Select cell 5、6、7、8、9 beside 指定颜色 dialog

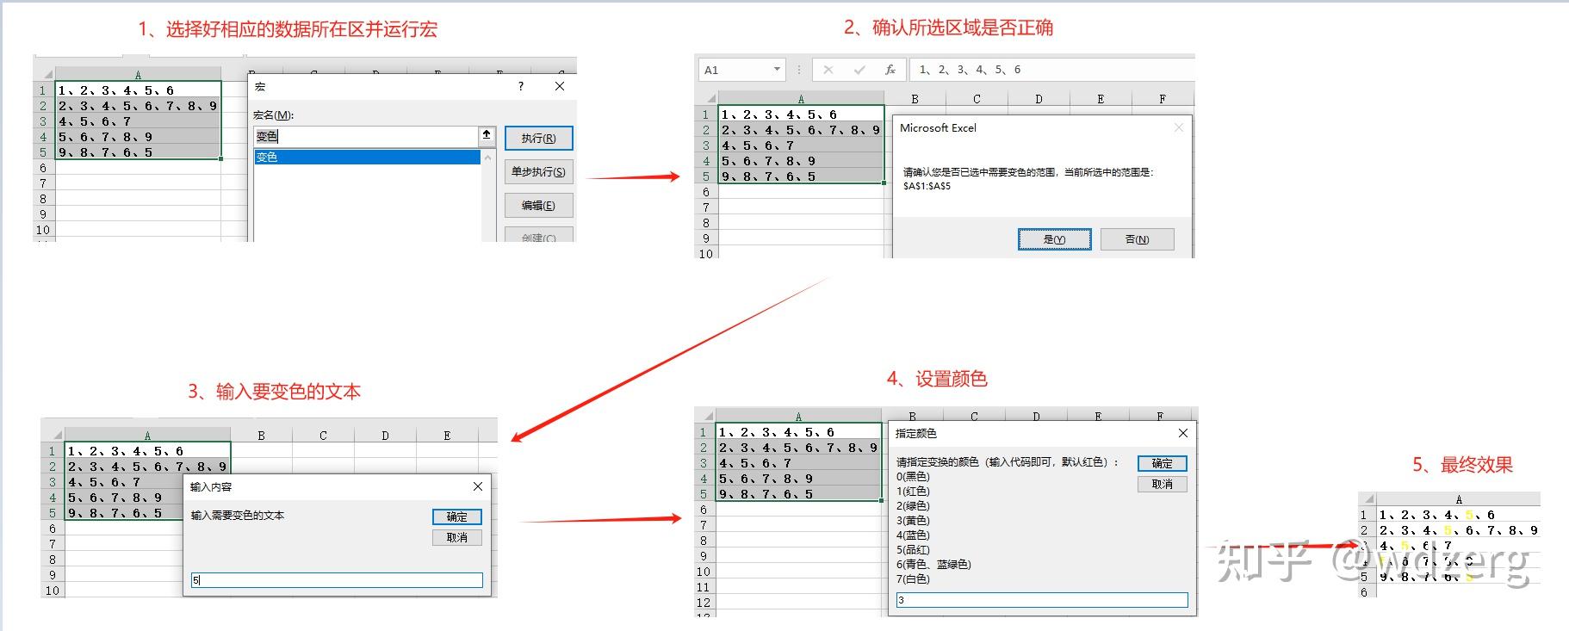[798, 478]
